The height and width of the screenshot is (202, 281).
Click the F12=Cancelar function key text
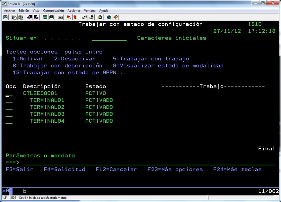click(116, 169)
